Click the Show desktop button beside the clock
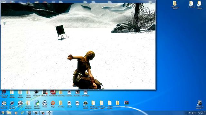Screen dimensions: 206x115 205,113
